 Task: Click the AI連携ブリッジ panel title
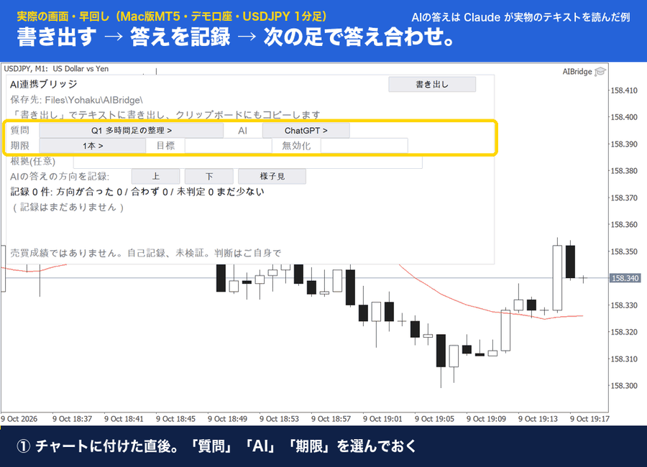click(x=44, y=85)
